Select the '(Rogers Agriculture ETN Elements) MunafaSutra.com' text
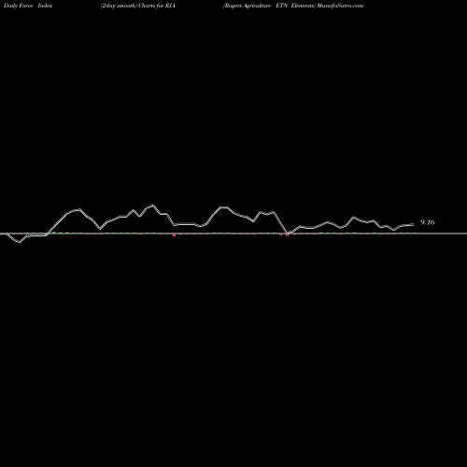This screenshot has width=467, height=467. (293, 6)
